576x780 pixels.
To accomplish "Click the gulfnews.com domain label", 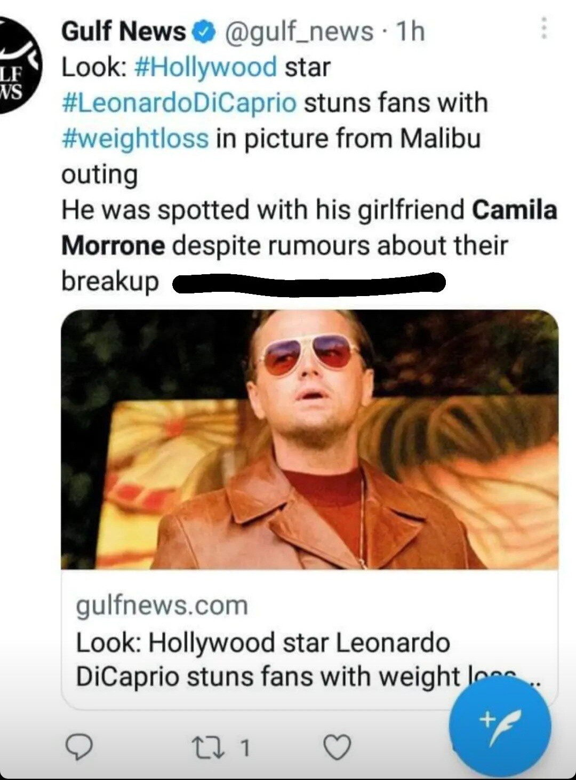I will (162, 606).
